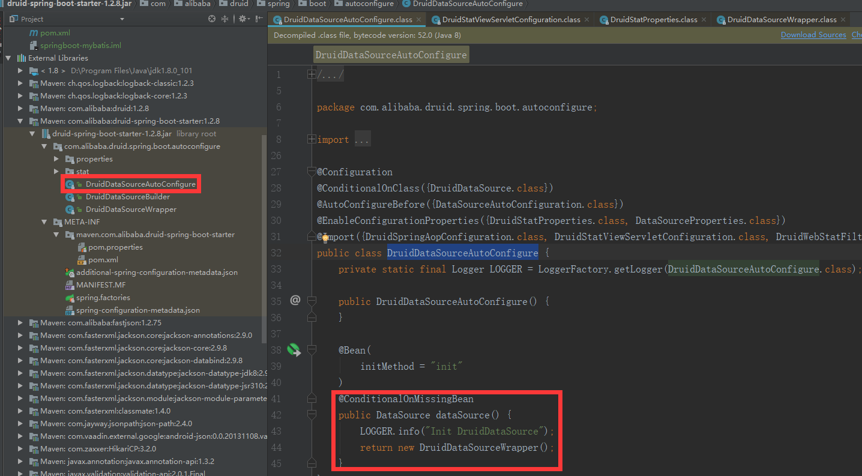Select springboot-mybatis.iml file icon
Image resolution: width=862 pixels, height=476 pixels.
tap(34, 46)
